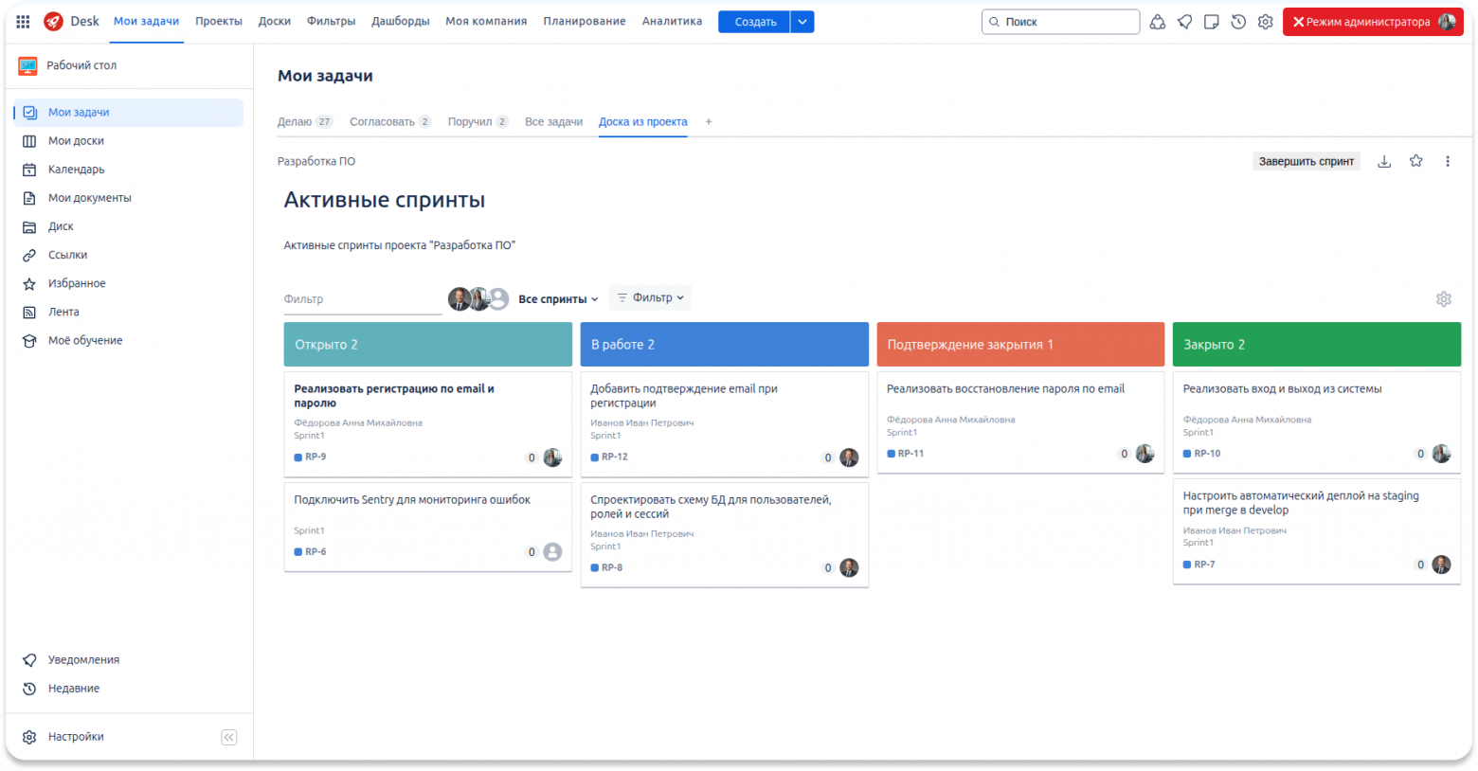This screenshot has height=771, width=1478.
Task: Click the Завершить спринт button
Action: [x=1307, y=161]
